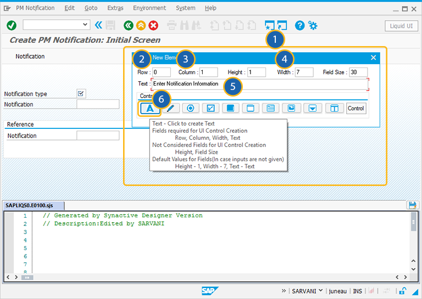Click the SAP window menu icon at top-left
Screen dimensions: 422x299
[7, 8]
